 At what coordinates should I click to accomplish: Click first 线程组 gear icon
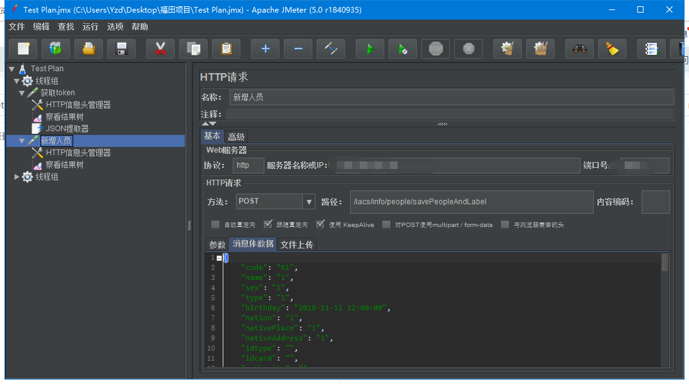pyautogui.click(x=27, y=81)
